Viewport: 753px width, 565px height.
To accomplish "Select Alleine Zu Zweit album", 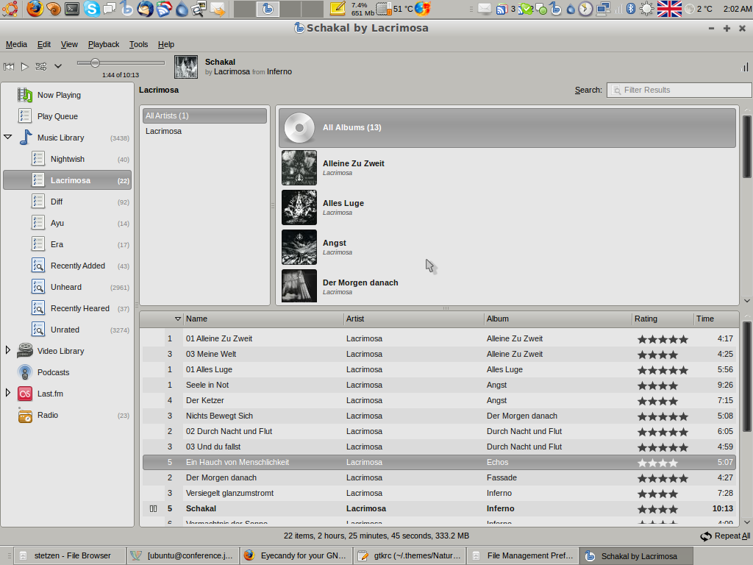I will (507, 168).
